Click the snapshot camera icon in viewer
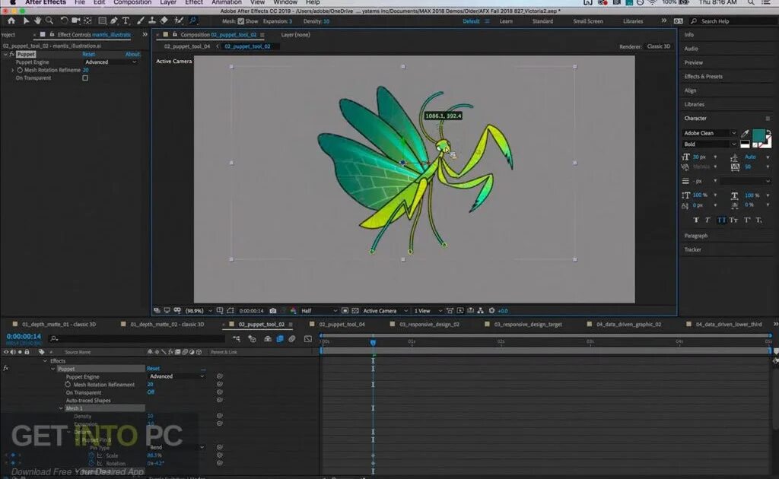 click(273, 311)
